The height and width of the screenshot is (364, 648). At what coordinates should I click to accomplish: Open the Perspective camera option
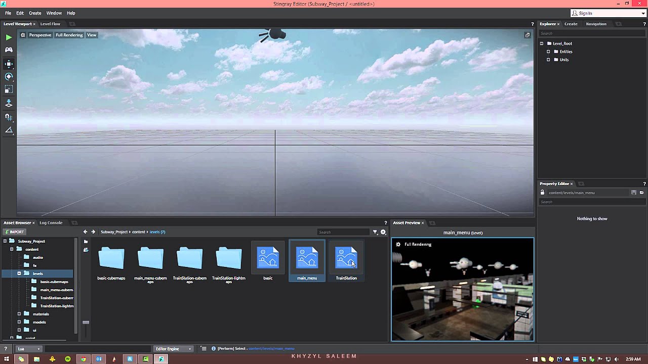pyautogui.click(x=40, y=35)
